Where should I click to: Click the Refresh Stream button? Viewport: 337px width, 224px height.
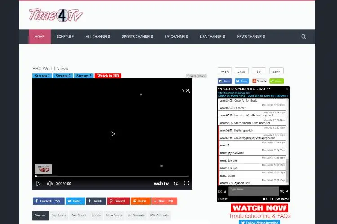tap(196, 76)
